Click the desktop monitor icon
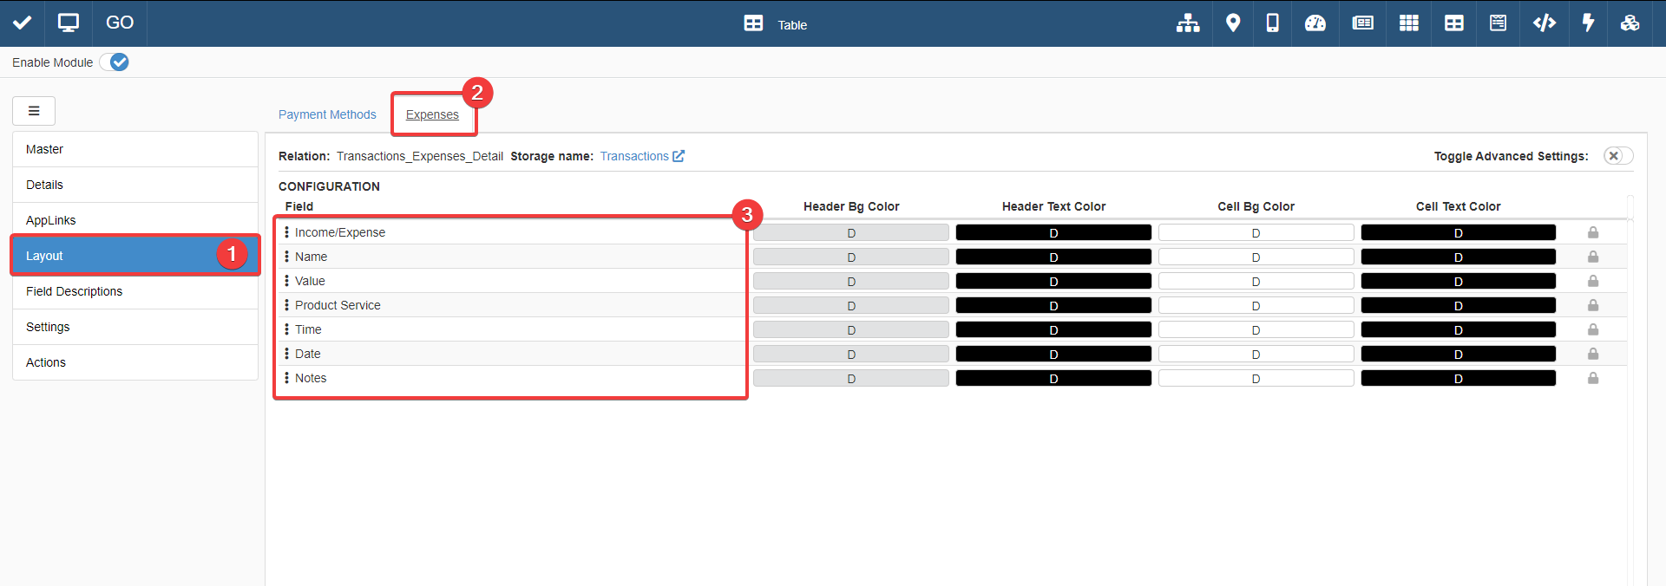The image size is (1666, 586). tap(68, 23)
